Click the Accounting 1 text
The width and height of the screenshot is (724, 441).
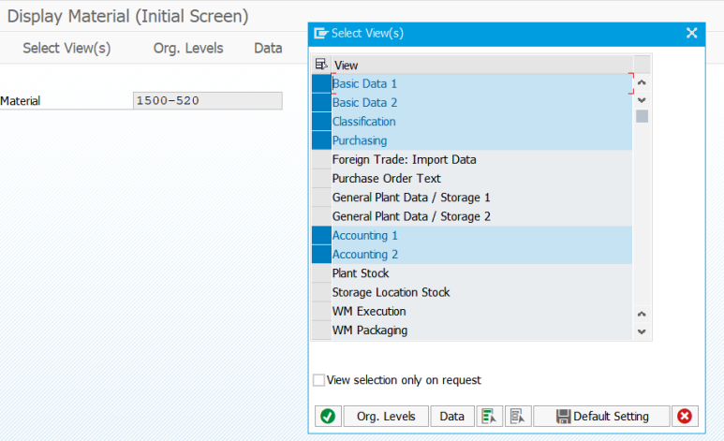(364, 236)
